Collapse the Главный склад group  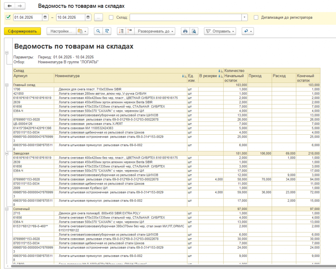pos(6,85)
